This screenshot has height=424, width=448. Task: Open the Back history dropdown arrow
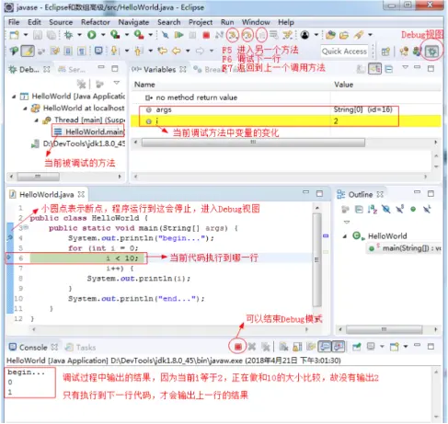[188, 51]
